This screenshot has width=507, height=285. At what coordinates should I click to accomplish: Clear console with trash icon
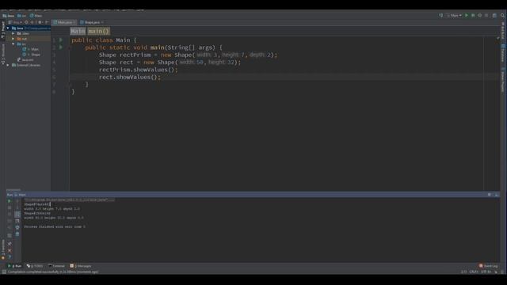click(x=17, y=234)
